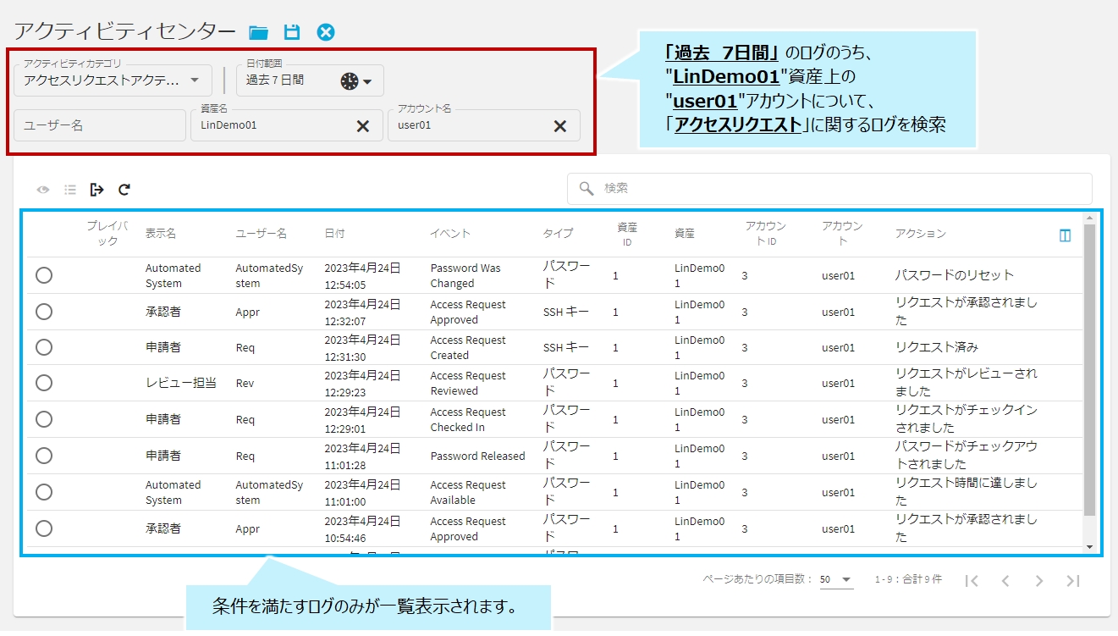
Task: Open the column chooser icon
Action: pos(1065,235)
